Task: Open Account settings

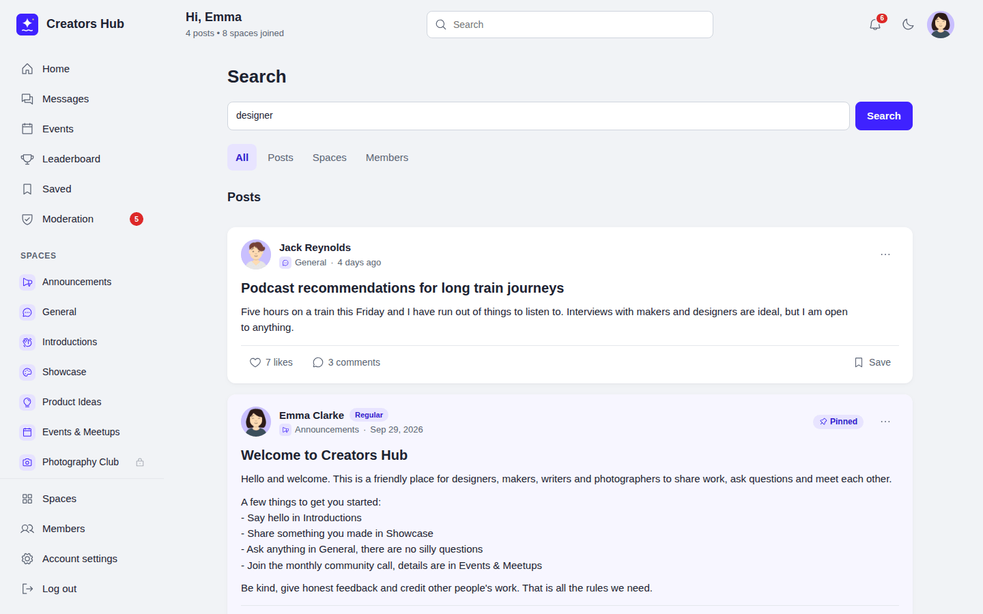Action: point(82,559)
